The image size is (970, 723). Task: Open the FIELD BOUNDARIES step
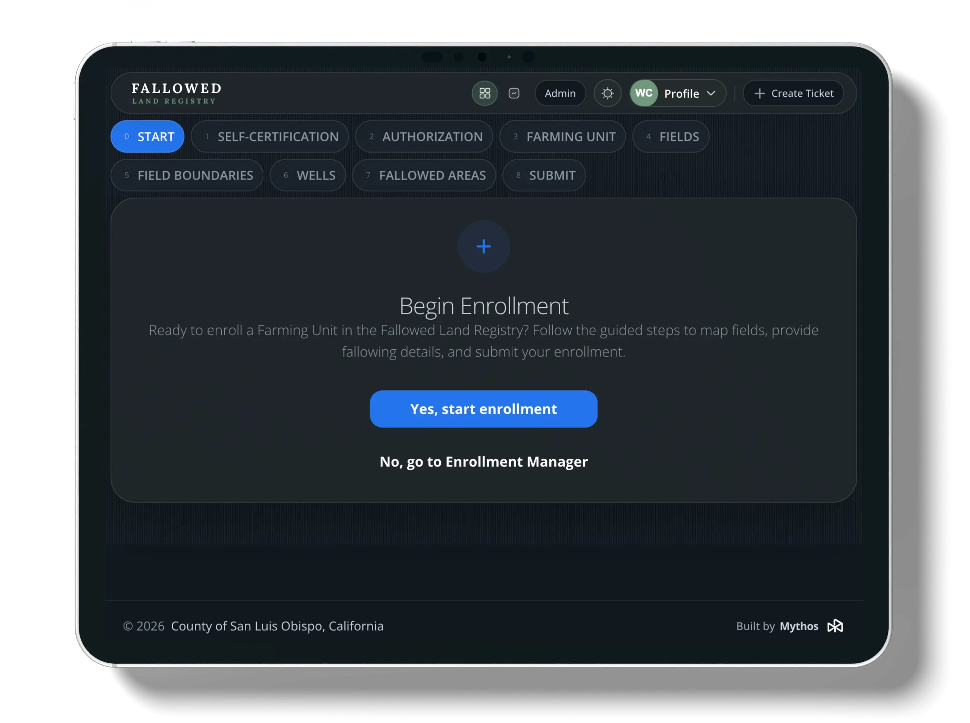click(x=187, y=175)
